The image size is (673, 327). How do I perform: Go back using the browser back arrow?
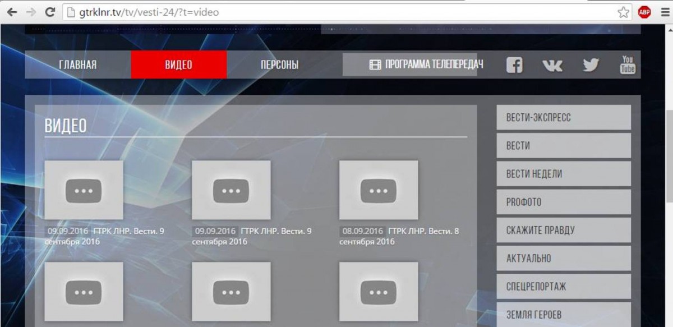[12, 11]
